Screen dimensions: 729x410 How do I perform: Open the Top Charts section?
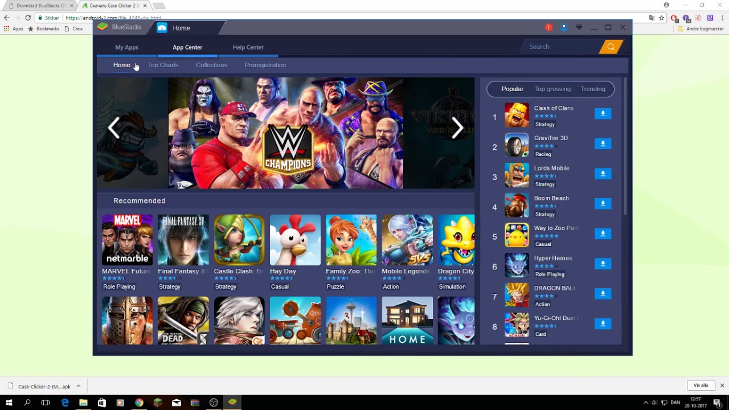[163, 65]
